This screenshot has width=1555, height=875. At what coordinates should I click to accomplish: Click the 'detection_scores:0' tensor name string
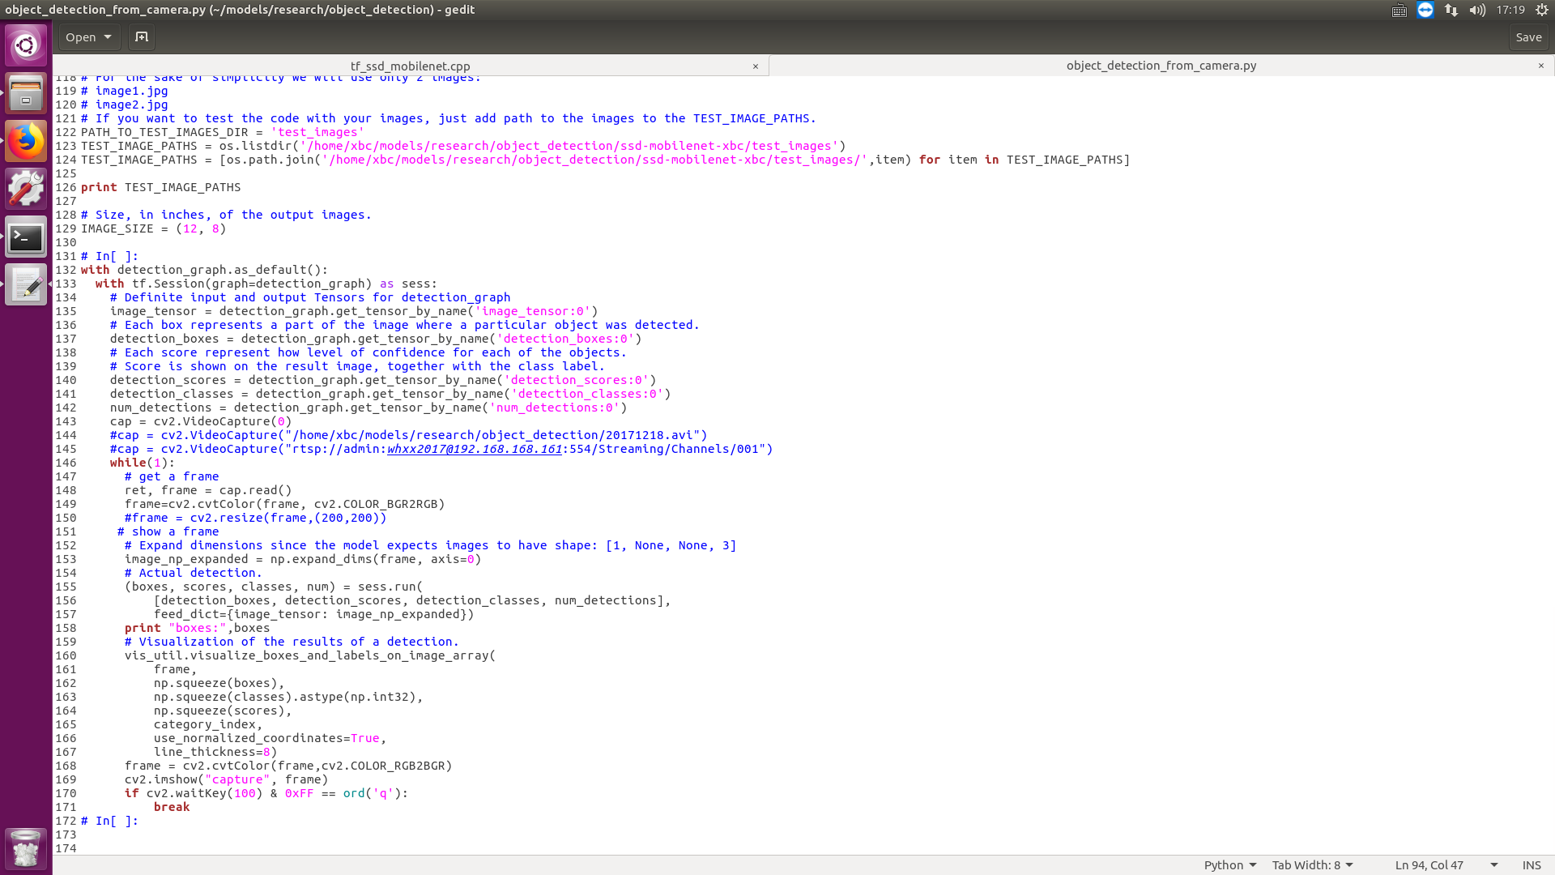[577, 380]
